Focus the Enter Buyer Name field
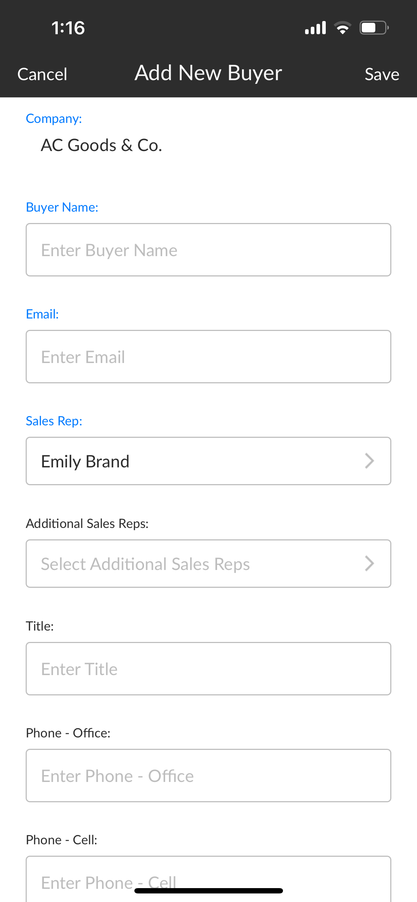This screenshot has width=417, height=902. [x=208, y=250]
